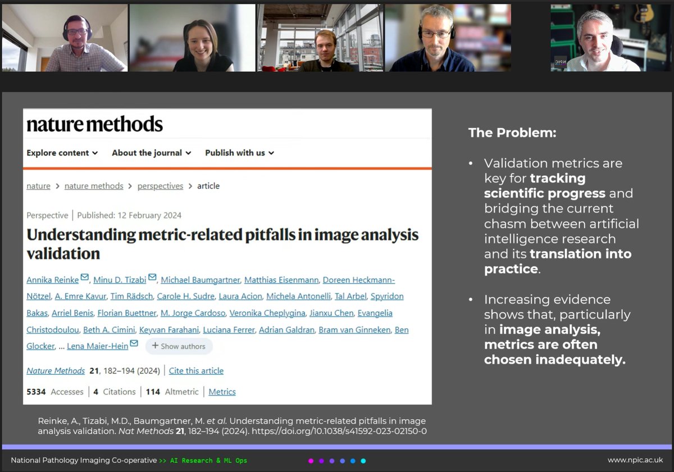Click envelope icon next to Lena Maier-Hein
674x472 pixels.
pyautogui.click(x=134, y=343)
